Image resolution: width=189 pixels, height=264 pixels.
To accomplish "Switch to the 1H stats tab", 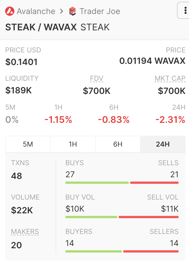I will point(73,144).
